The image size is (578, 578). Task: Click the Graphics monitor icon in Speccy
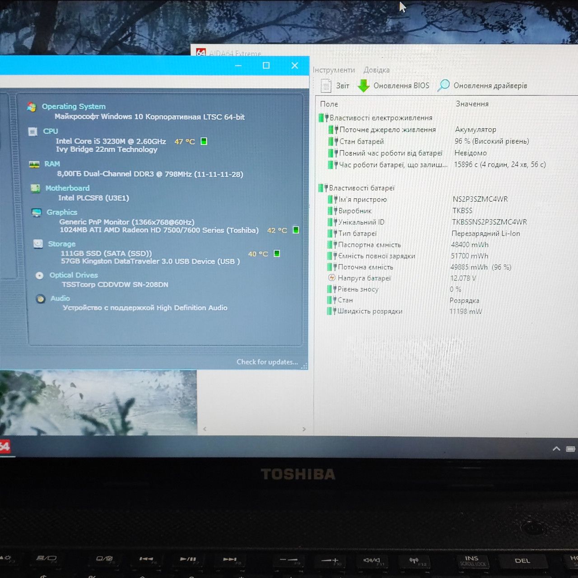37,212
